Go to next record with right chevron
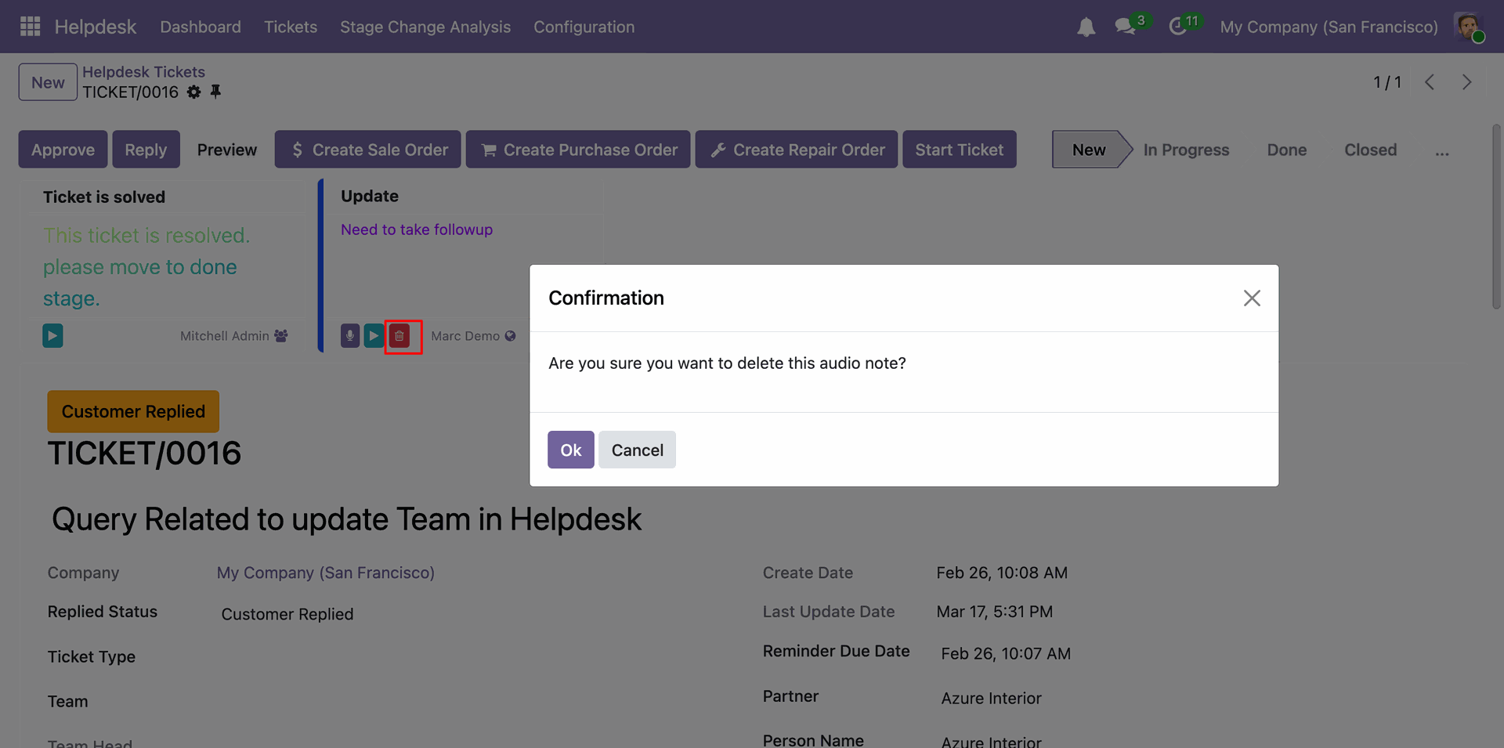 point(1466,82)
